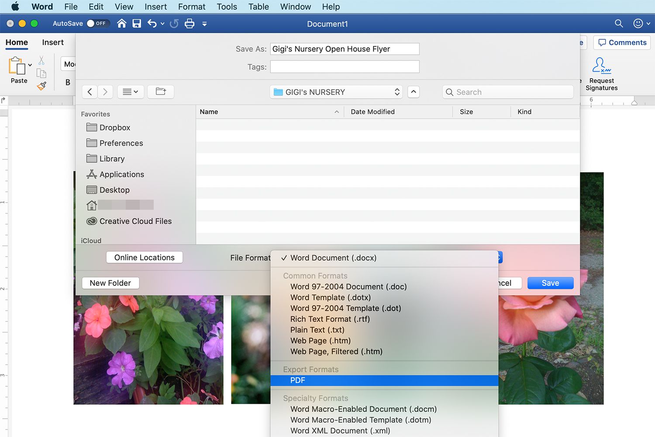Open the Apple menu
655x437 pixels.
click(15, 7)
